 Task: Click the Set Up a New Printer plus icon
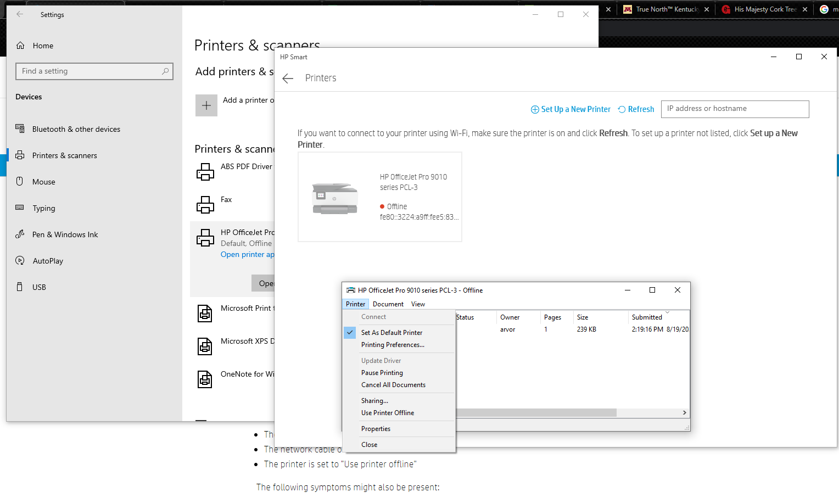[x=534, y=109]
